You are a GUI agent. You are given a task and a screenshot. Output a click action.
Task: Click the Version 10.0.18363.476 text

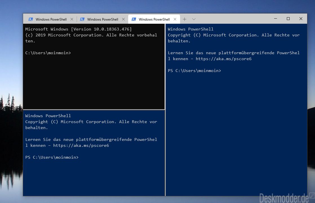coord(101,29)
